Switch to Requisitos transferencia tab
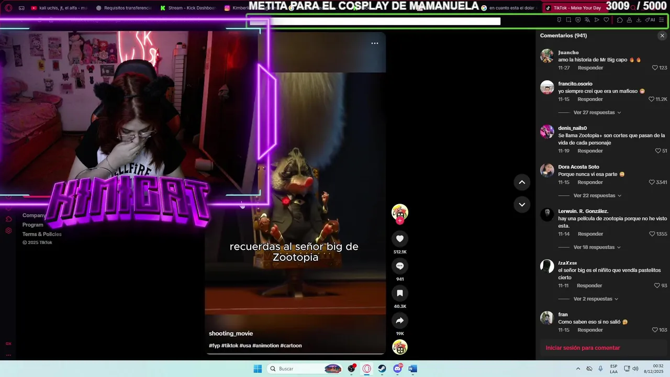 pyautogui.click(x=124, y=8)
